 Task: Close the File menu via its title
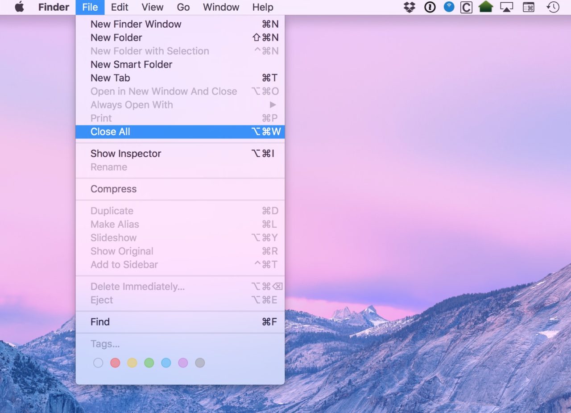pyautogui.click(x=90, y=7)
